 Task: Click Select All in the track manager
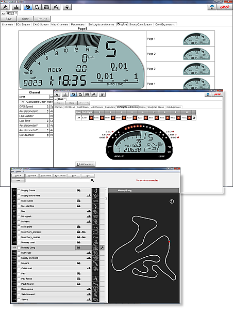click(18, 176)
